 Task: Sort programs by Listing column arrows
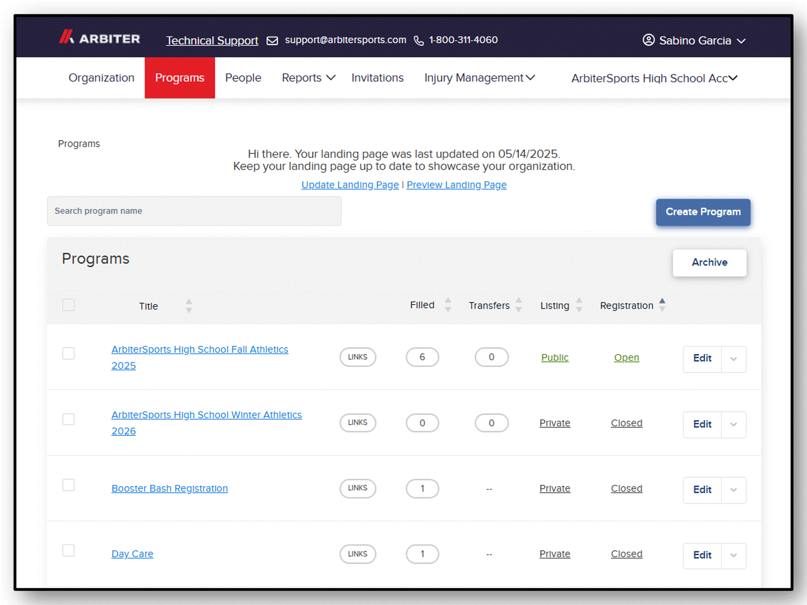click(579, 305)
